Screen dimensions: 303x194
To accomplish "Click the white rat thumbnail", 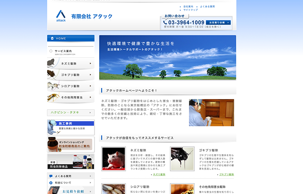I will 113,159.
